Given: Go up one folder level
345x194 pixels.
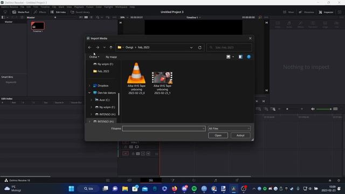Looking at the screenshot, I should [111, 47].
